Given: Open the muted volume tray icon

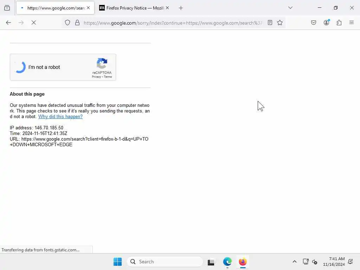Looking at the screenshot, I should (315, 262).
